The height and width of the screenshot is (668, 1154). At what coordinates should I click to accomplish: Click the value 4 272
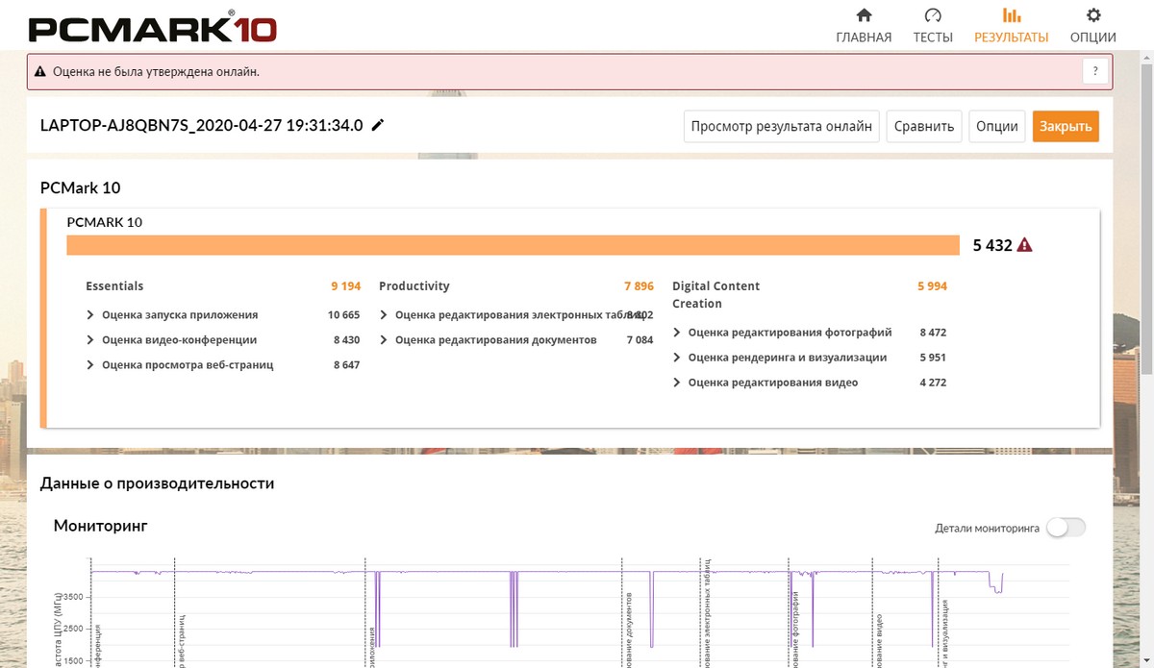[933, 383]
